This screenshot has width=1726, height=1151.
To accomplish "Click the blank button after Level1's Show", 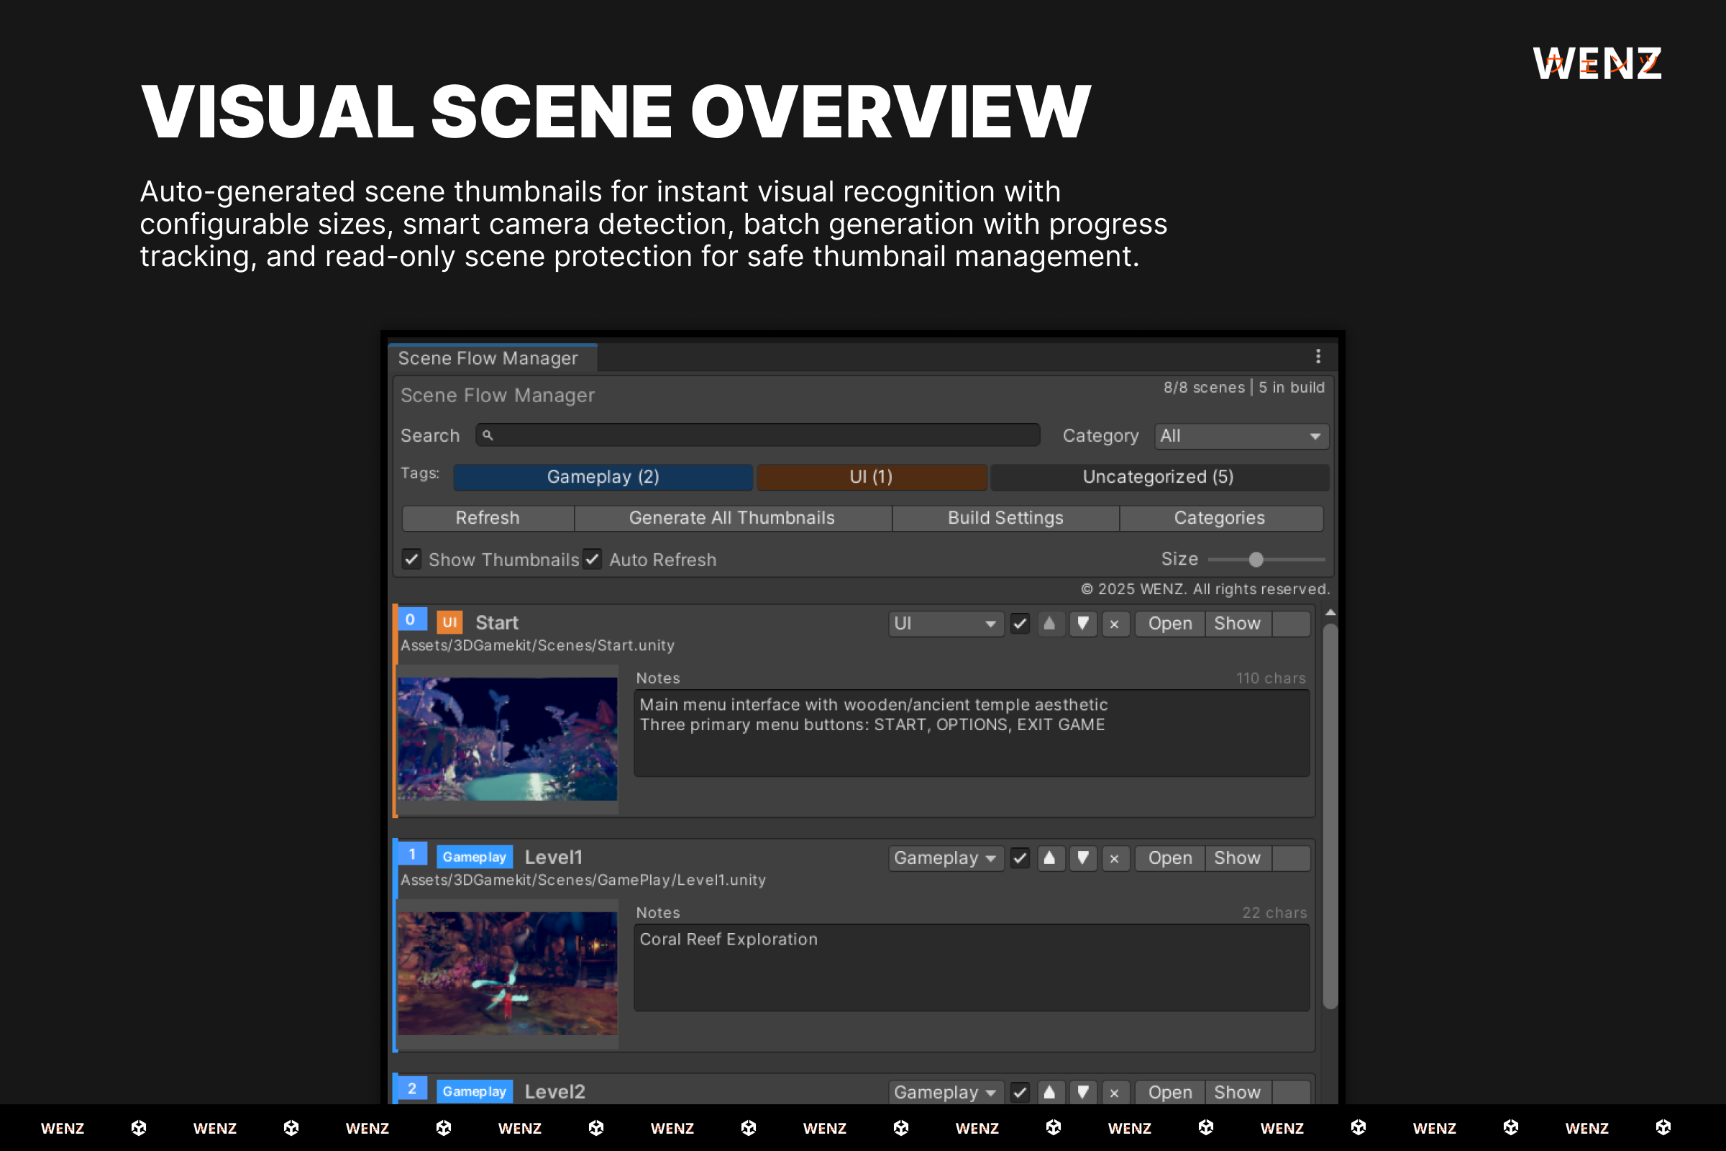I will pyautogui.click(x=1291, y=857).
